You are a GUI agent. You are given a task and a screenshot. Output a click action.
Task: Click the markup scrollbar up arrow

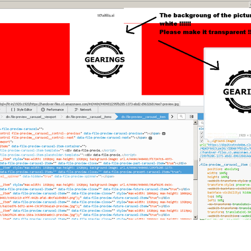pyautogui.click(x=195, y=122)
